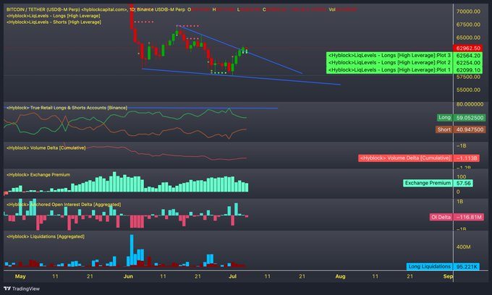Screen dimensions: 492x295
Task: Click the 55000.00 price axis value
Action: click(468, 90)
